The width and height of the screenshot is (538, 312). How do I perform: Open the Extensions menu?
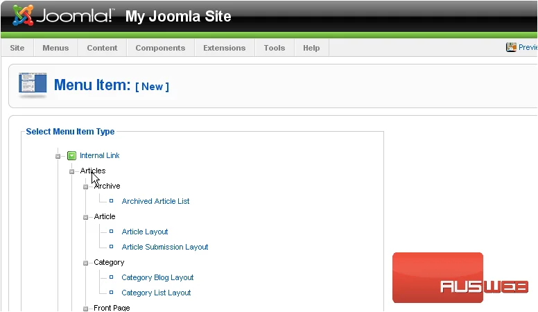click(x=225, y=48)
